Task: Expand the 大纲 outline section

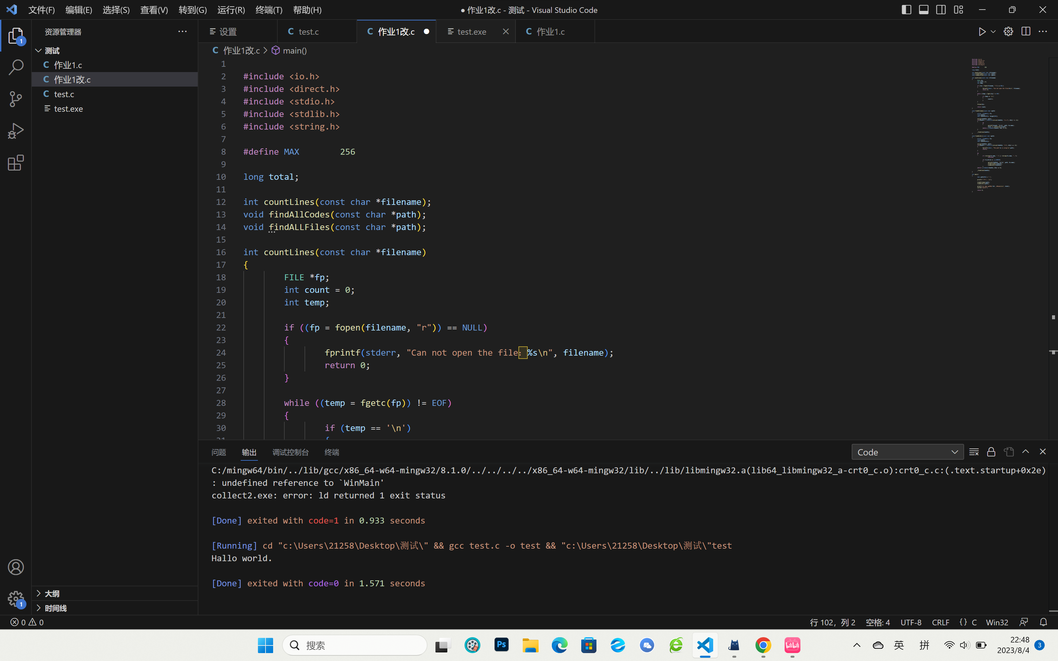Action: [115, 593]
